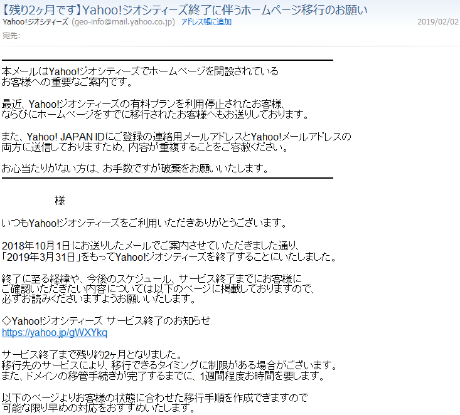Click the line いつもYahoo!ジオシティーズをご利用いただきありがとうございます。
The height and width of the screenshot is (415, 460).
click(x=144, y=223)
